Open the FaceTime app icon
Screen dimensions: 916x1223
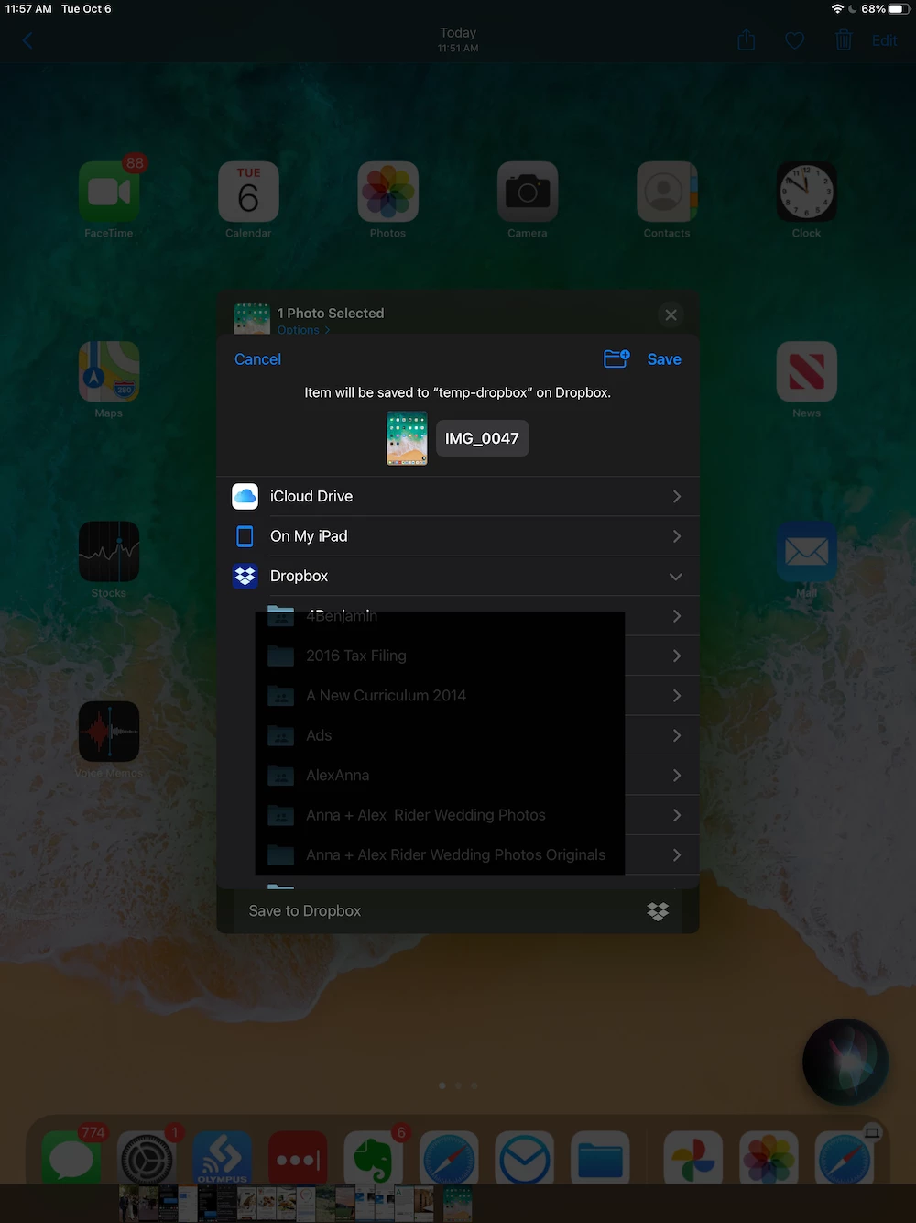(x=109, y=192)
